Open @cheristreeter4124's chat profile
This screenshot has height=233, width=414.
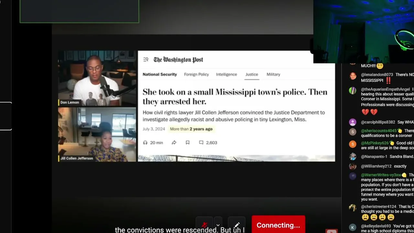378,206
